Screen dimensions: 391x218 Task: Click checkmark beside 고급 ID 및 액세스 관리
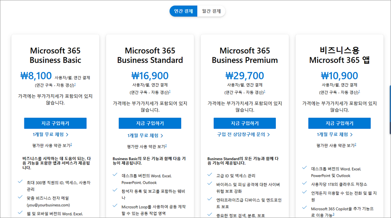(x=210, y=175)
